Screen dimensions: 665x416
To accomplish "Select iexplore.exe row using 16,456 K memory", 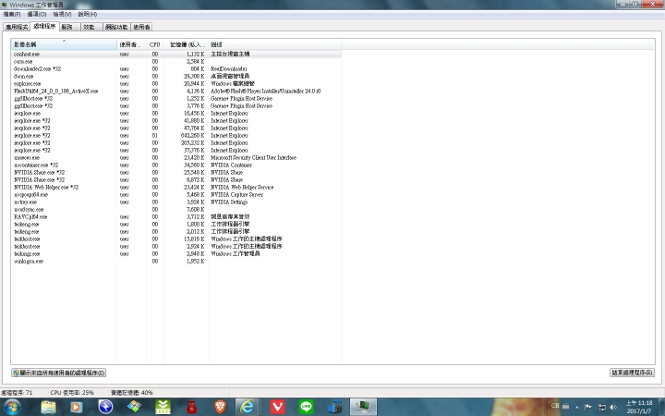I will pos(176,114).
